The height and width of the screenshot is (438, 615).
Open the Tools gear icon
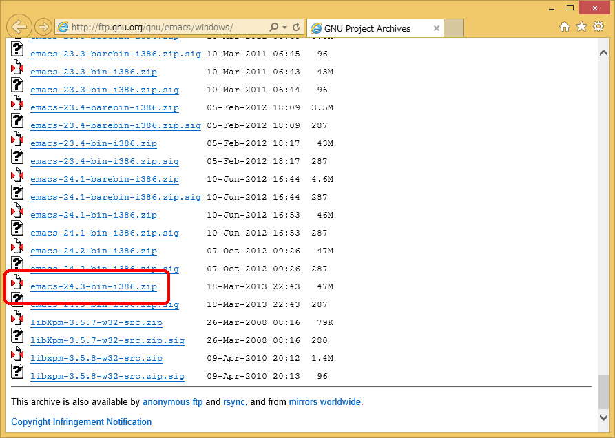pyautogui.click(x=598, y=26)
